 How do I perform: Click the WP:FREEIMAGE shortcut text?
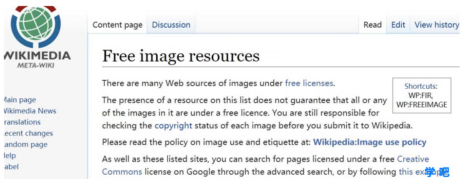coord(422,104)
